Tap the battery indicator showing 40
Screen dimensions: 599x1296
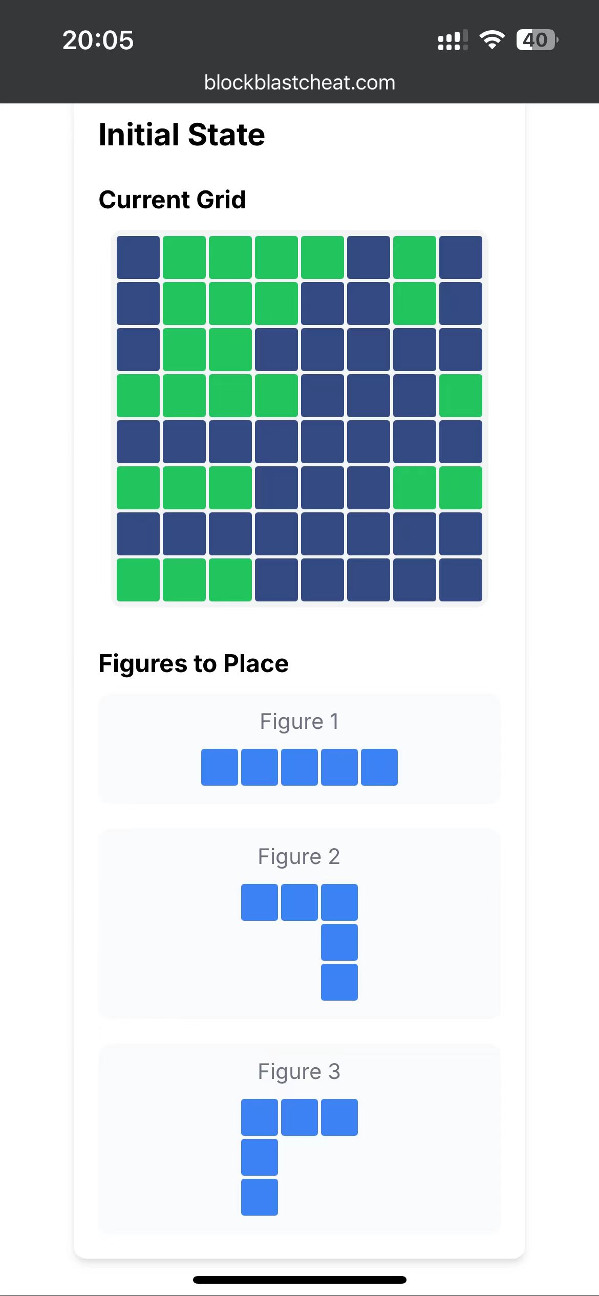(537, 40)
